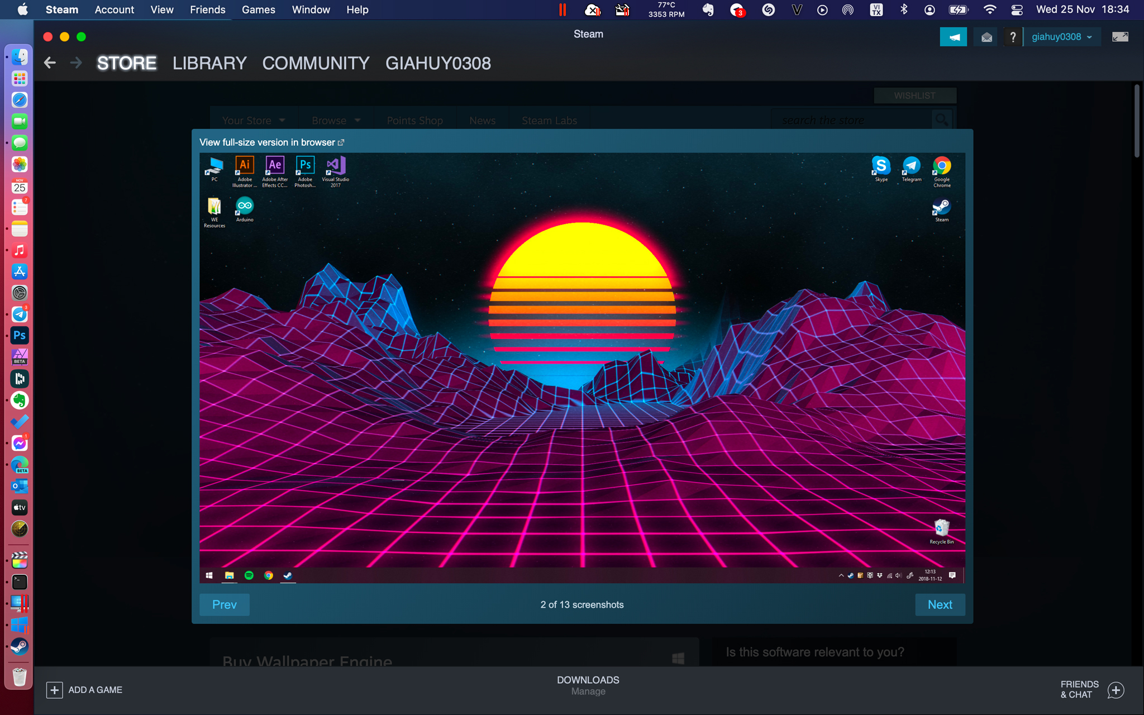Click View full-size version in browser

pos(271,142)
